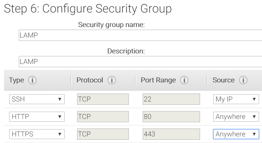The width and height of the screenshot is (262, 143).
Task: Expand the My IP source dropdown
Action: click(x=236, y=99)
